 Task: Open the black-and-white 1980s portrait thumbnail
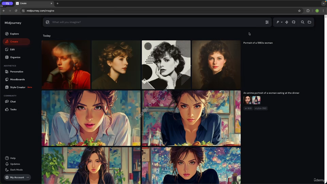(166, 65)
